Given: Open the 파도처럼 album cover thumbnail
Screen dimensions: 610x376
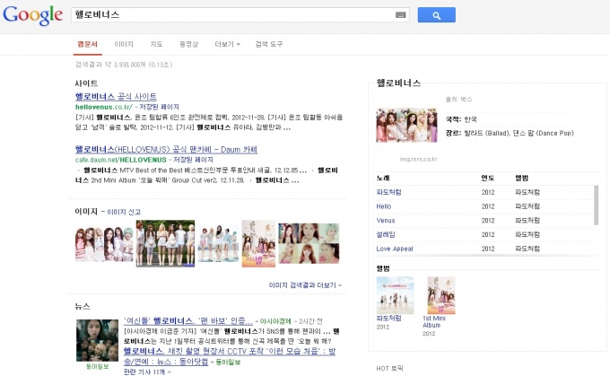Looking at the screenshot, I should 396,295.
